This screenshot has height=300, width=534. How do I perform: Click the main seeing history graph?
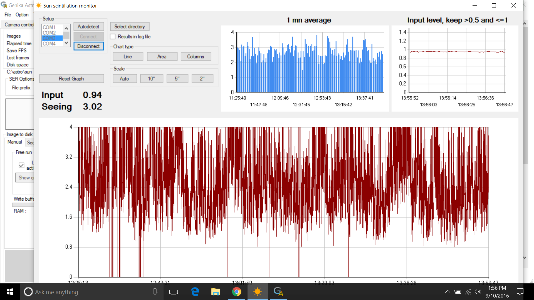pyautogui.click(x=278, y=201)
